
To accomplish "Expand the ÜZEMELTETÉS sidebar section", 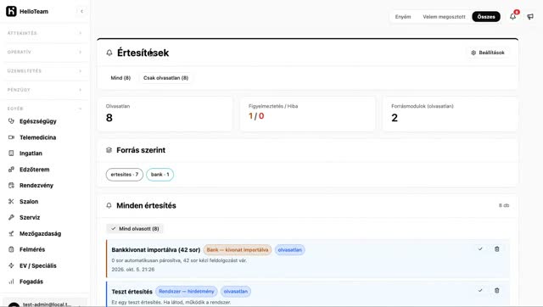I will pos(44,71).
